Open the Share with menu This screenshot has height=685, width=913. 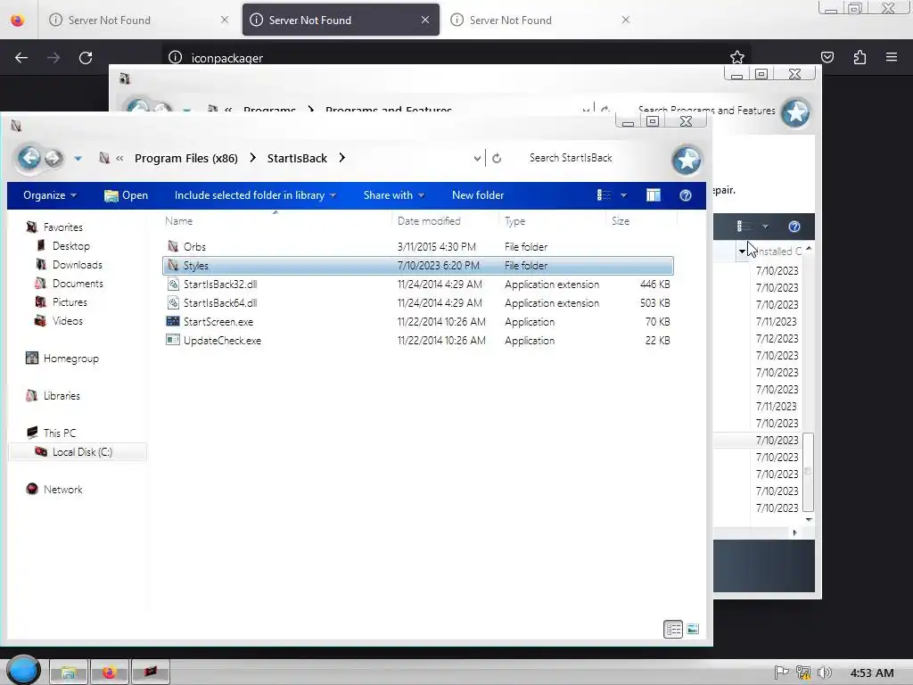[393, 195]
